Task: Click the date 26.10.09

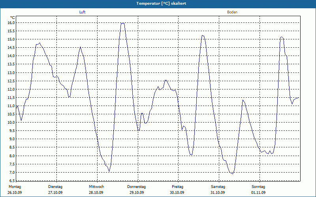Action: point(15,193)
